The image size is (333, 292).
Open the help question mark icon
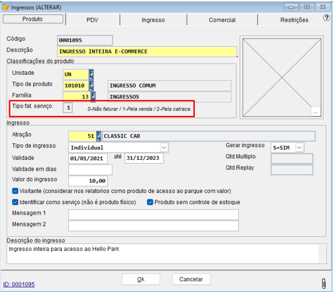[326, 18]
